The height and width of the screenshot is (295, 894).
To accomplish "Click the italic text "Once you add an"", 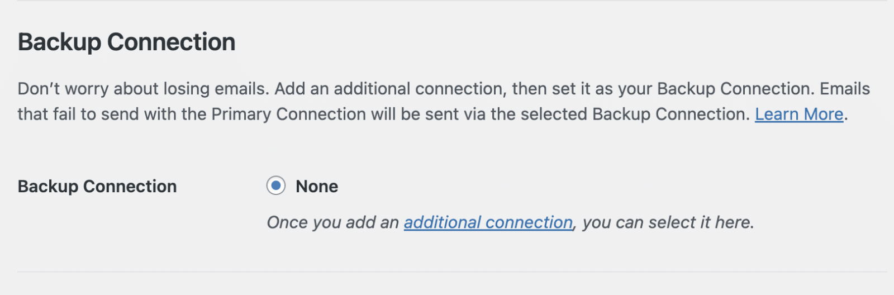I will [332, 222].
